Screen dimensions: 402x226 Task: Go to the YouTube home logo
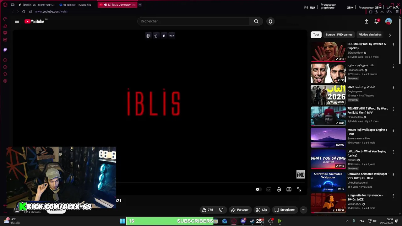[34, 21]
